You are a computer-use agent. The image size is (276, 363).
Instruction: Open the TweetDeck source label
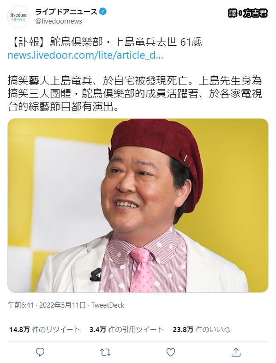point(108,305)
